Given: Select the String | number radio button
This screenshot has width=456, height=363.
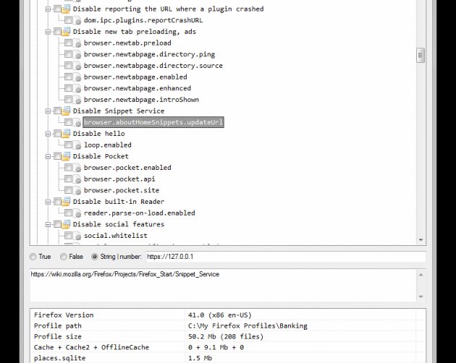Looking at the screenshot, I should point(95,257).
